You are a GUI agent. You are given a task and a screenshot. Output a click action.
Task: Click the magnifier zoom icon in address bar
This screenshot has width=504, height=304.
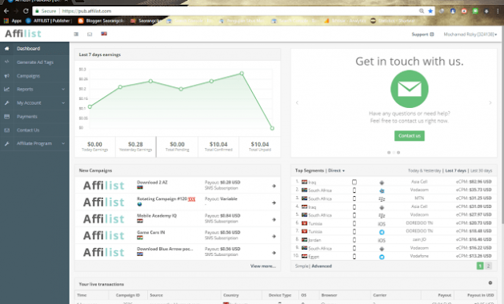422,11
